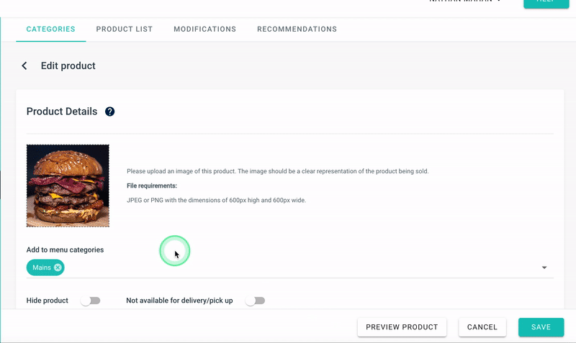
Task: Enable the Not available for delivery/pick up switch
Action: pos(255,301)
